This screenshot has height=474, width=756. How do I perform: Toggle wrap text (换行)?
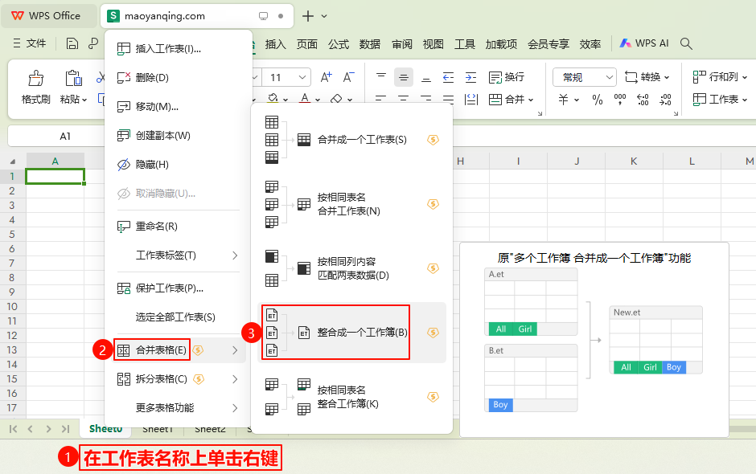click(505, 77)
